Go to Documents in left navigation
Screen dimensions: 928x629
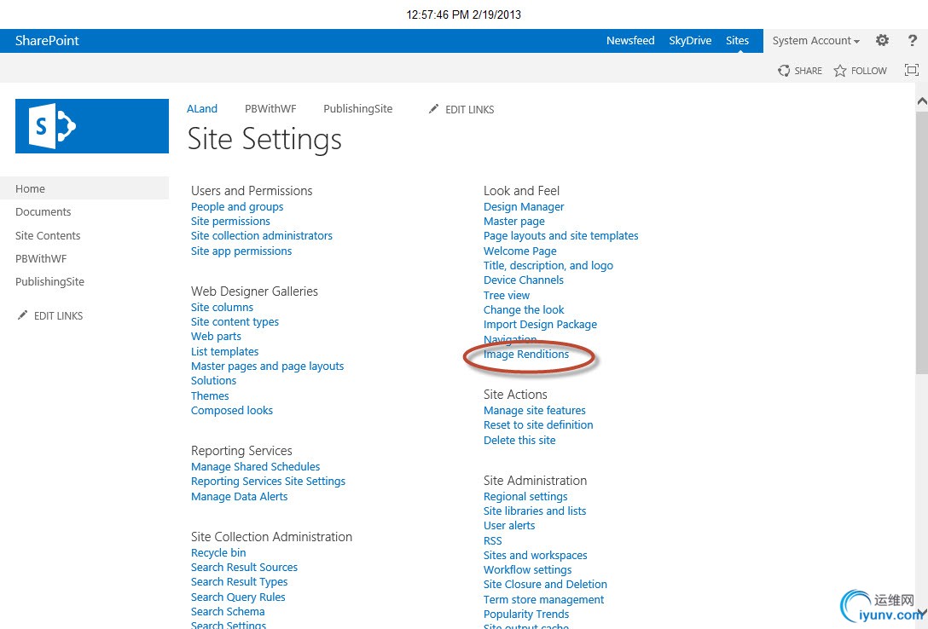point(43,211)
